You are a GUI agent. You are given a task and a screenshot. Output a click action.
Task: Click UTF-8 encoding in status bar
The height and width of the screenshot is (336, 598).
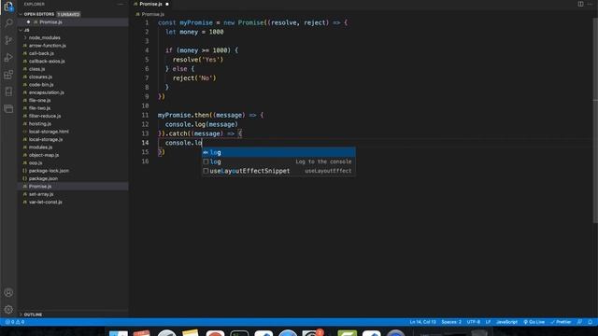pyautogui.click(x=474, y=322)
